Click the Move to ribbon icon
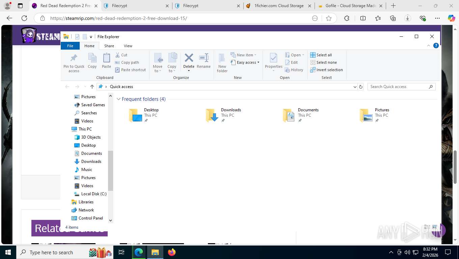Image resolution: width=459 pixels, height=259 pixels. click(x=158, y=63)
